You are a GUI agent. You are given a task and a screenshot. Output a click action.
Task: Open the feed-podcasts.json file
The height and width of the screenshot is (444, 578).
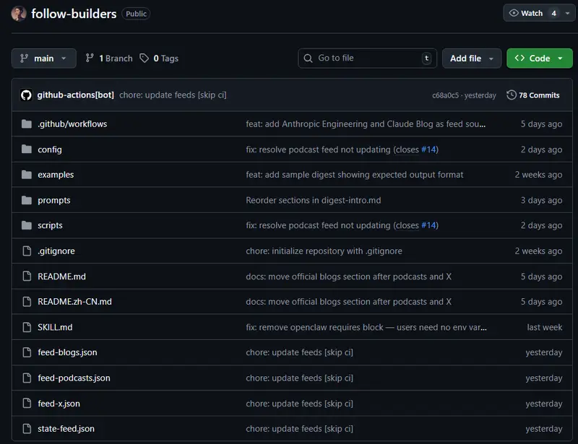[x=74, y=378]
